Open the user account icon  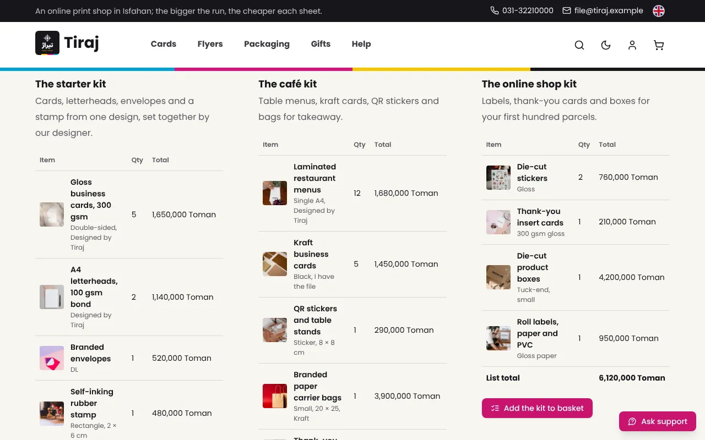632,45
